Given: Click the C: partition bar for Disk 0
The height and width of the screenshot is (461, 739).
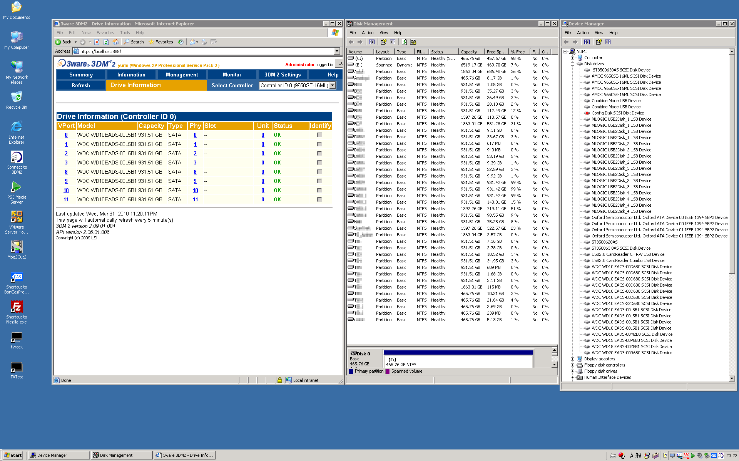Looking at the screenshot, I should point(458,359).
